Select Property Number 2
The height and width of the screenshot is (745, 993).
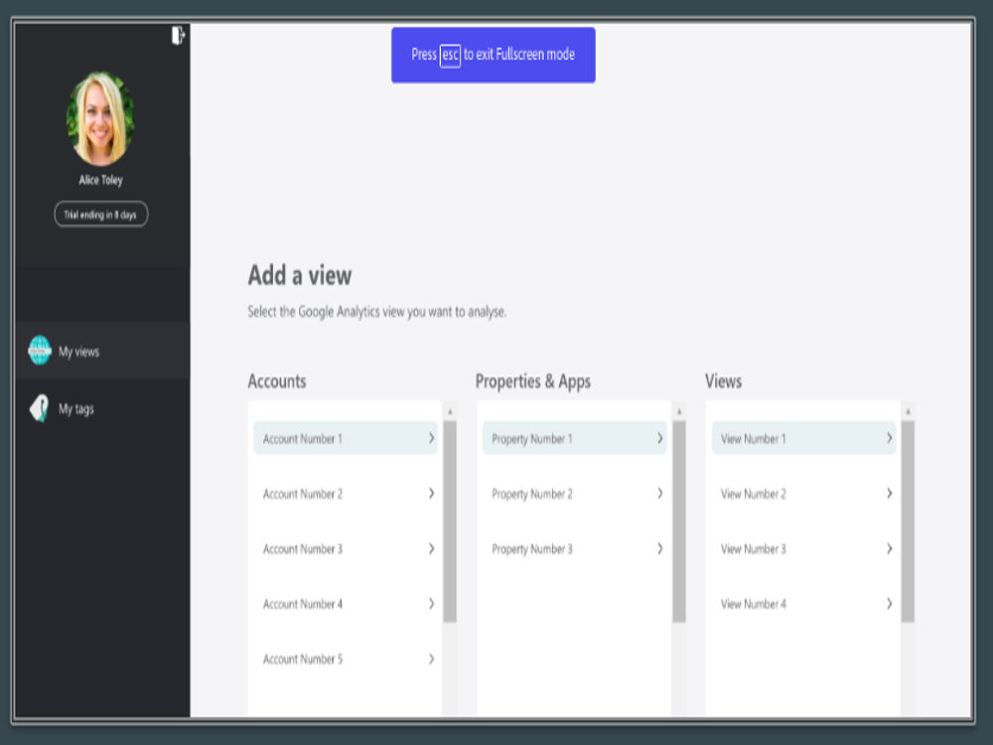(x=574, y=493)
